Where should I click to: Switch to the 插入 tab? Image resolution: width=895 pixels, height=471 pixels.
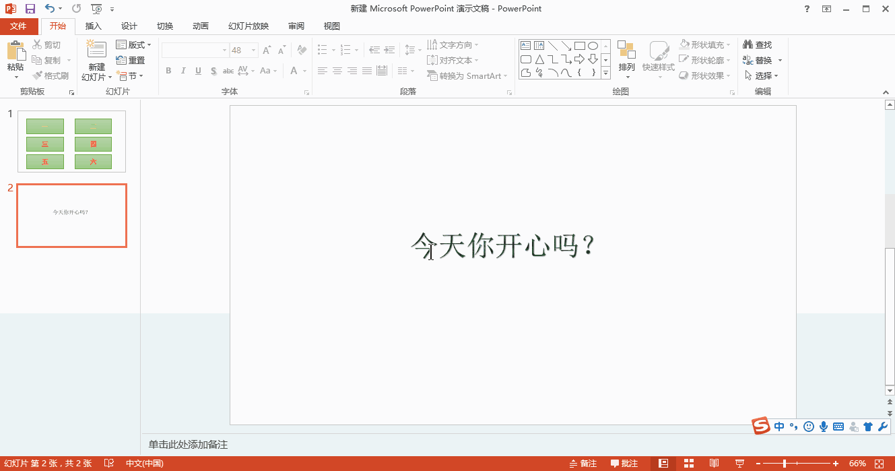point(94,26)
